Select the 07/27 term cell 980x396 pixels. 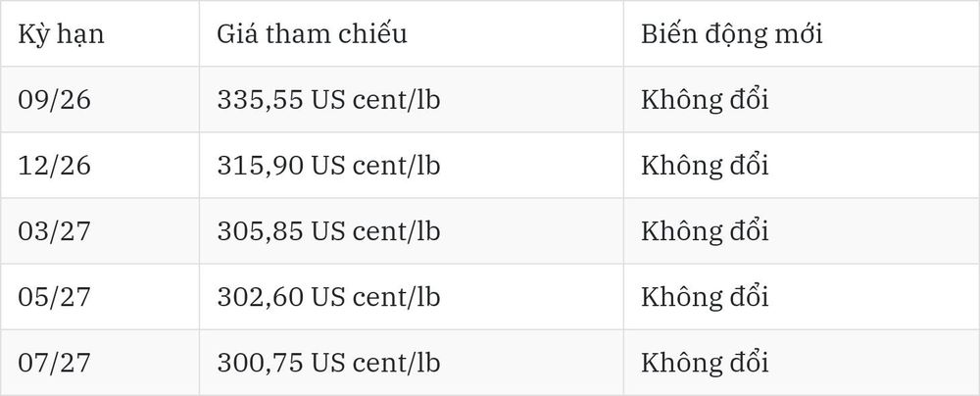point(54,363)
